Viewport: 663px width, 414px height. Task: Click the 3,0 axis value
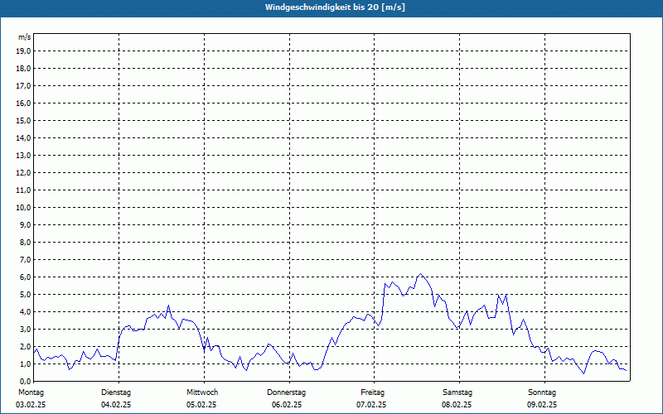tap(26, 329)
